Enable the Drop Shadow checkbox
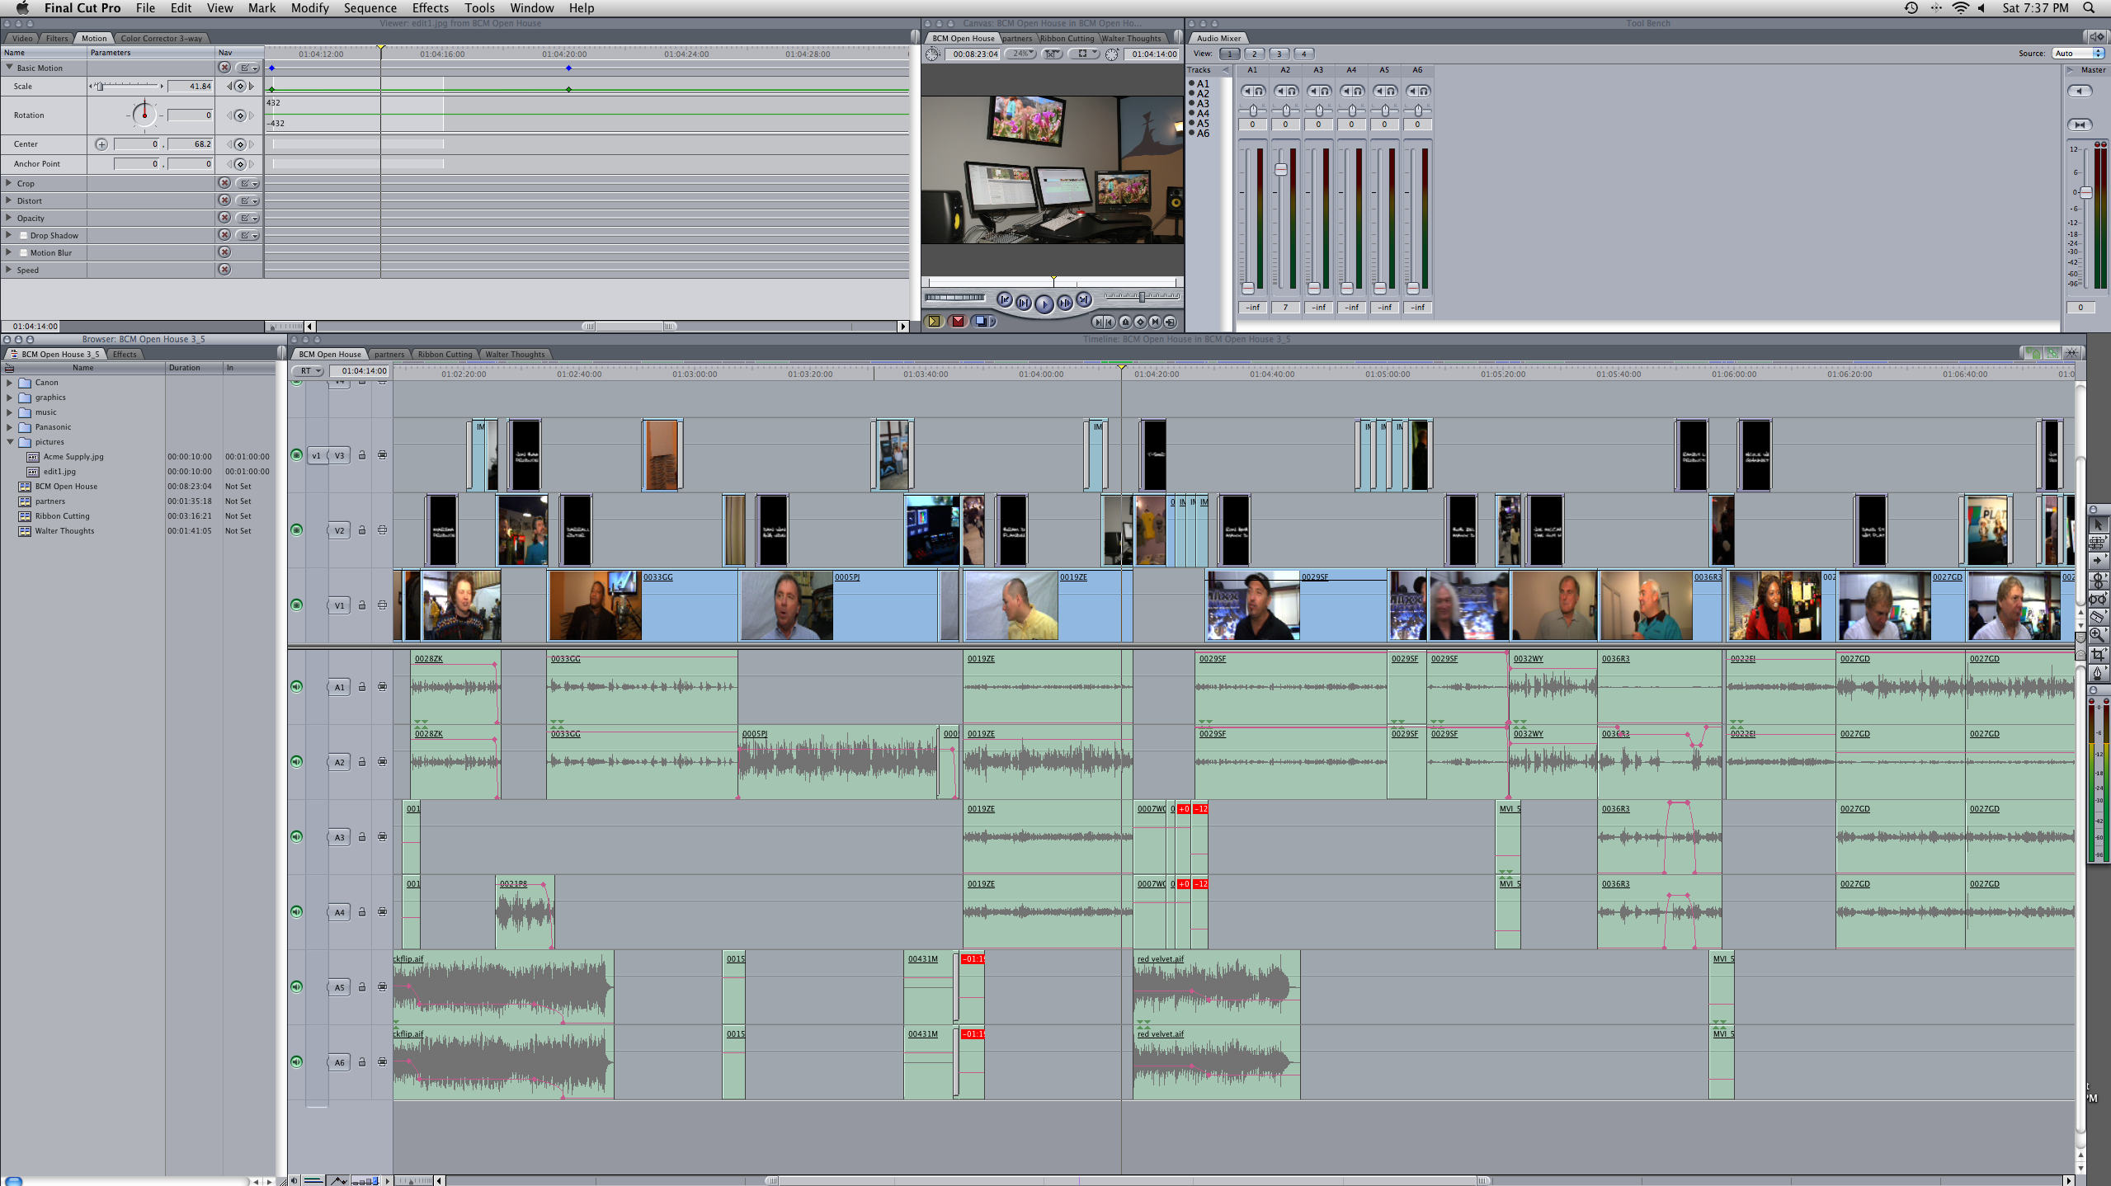Image resolution: width=2111 pixels, height=1186 pixels. [24, 236]
